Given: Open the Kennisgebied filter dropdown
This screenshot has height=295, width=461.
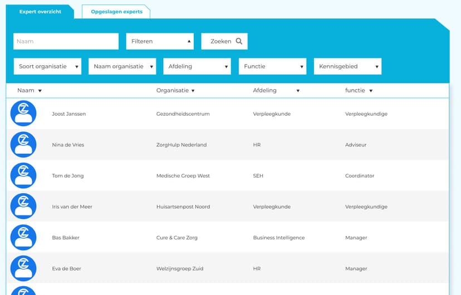Looking at the screenshot, I should (347, 66).
